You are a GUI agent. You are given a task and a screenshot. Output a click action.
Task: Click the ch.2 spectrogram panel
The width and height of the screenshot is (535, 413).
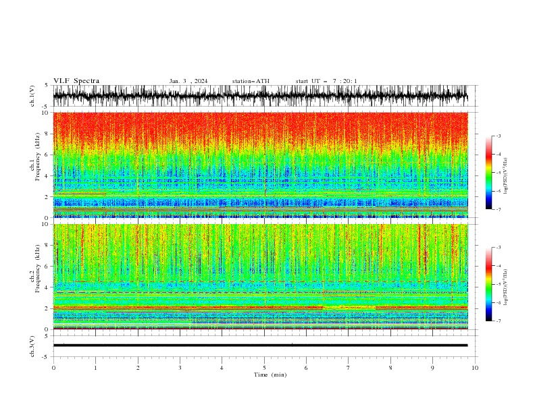(x=260, y=277)
